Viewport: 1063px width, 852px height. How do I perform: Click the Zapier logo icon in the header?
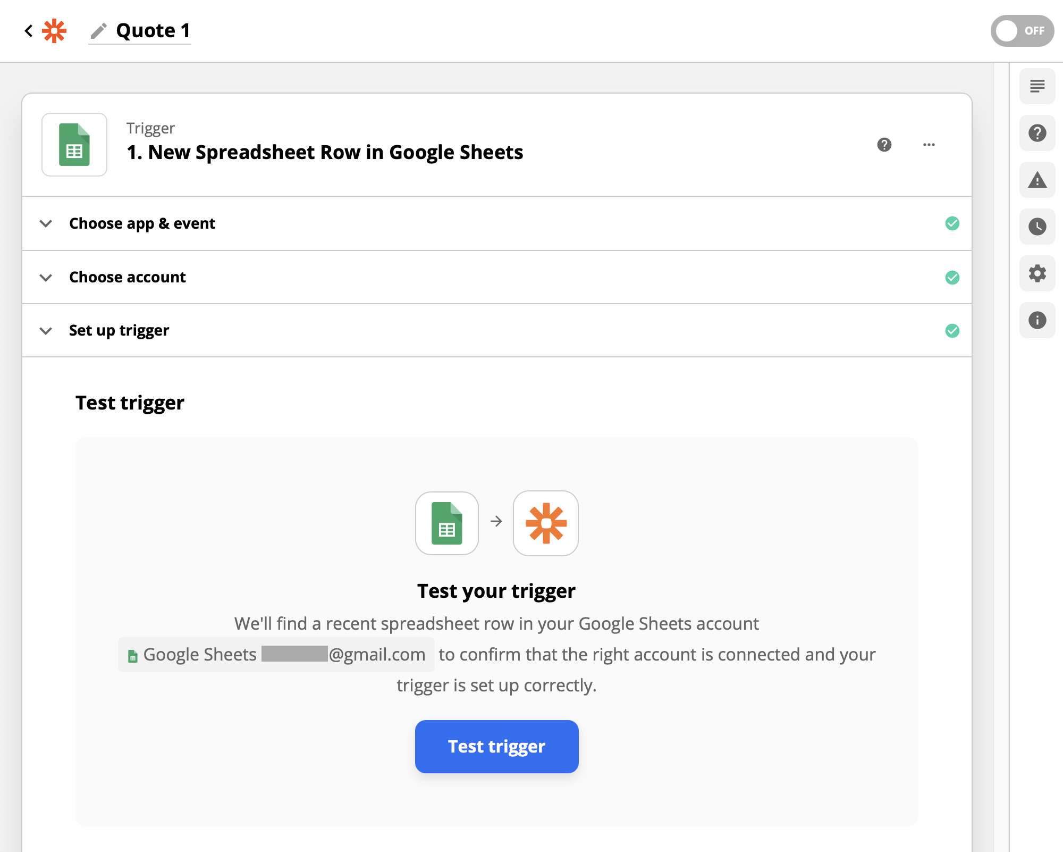54,30
